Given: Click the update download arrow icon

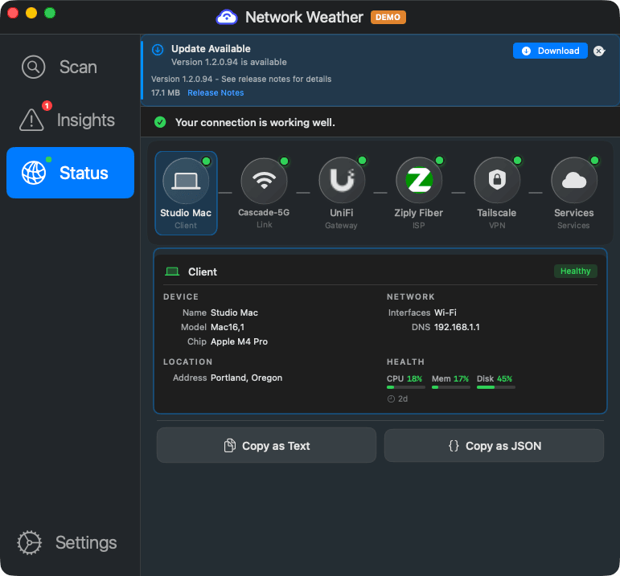Looking at the screenshot, I should point(158,50).
